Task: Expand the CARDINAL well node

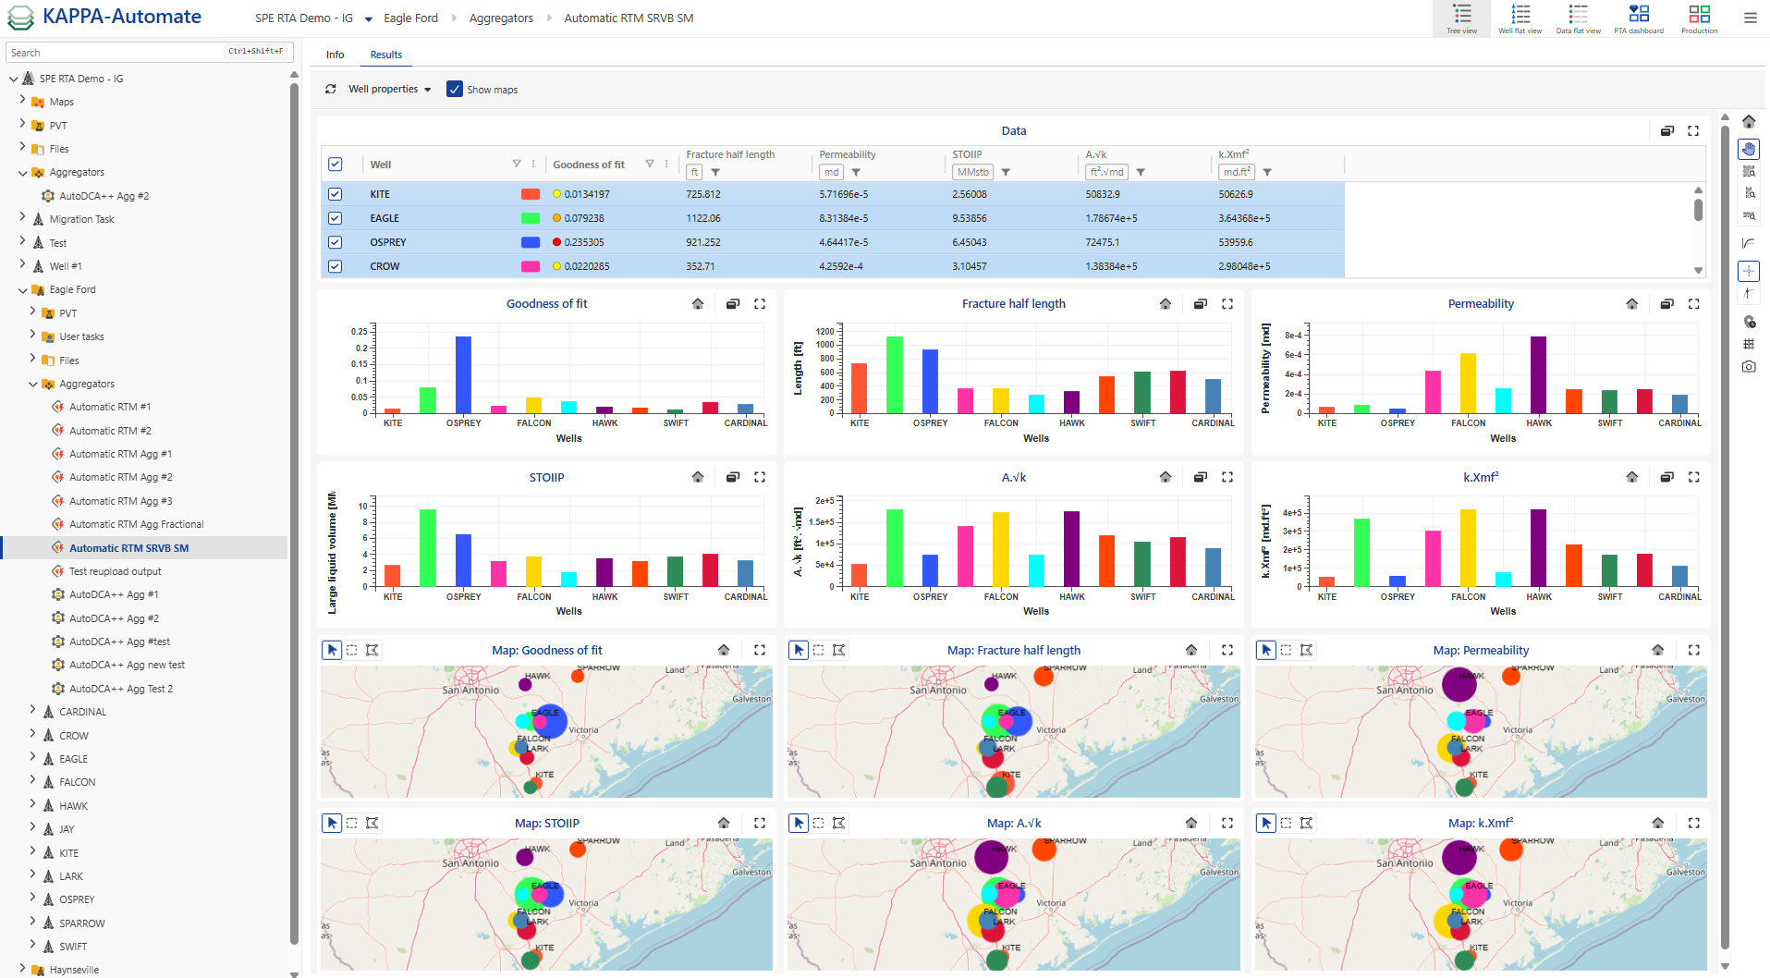Action: tap(33, 711)
